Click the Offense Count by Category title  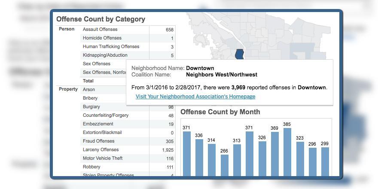click(101, 19)
